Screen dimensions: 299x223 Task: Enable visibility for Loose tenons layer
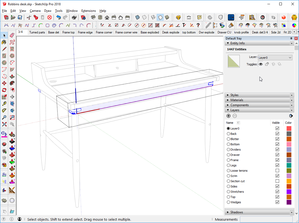pos(277,170)
